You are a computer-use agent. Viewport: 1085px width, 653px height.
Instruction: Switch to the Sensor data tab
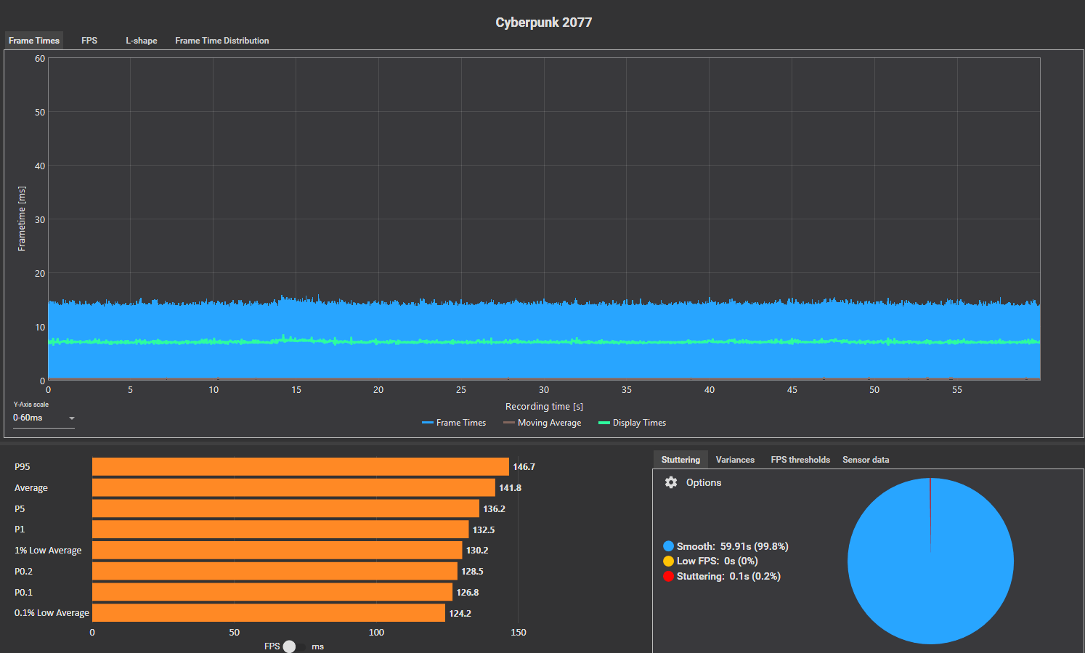865,460
